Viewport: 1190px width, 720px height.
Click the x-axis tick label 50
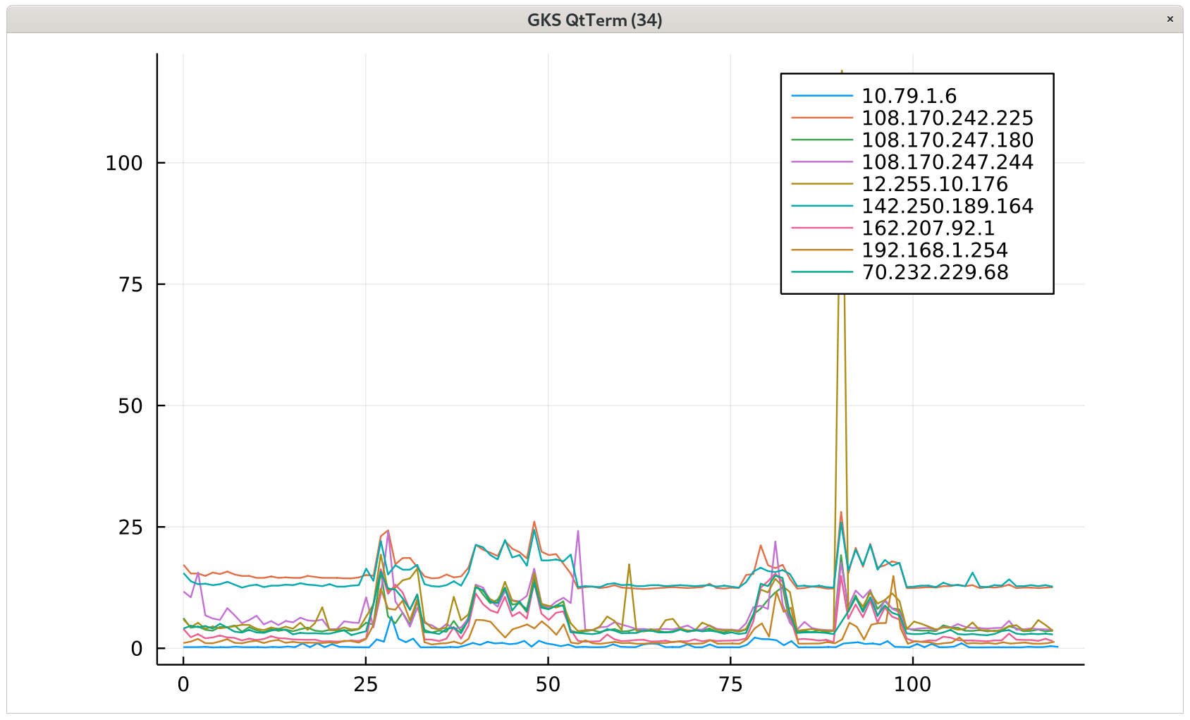pyautogui.click(x=548, y=684)
